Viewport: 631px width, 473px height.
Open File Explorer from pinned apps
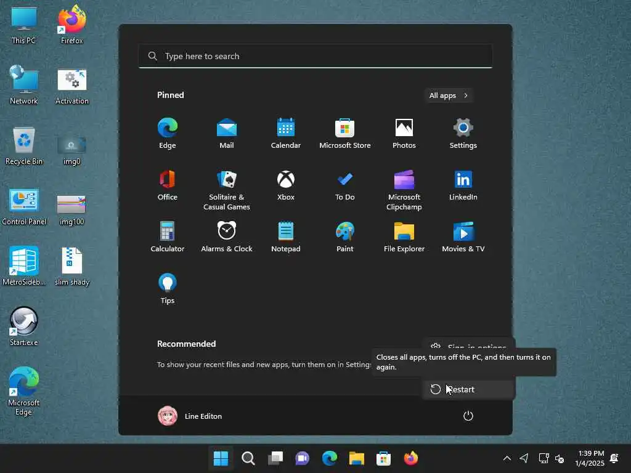[404, 237]
